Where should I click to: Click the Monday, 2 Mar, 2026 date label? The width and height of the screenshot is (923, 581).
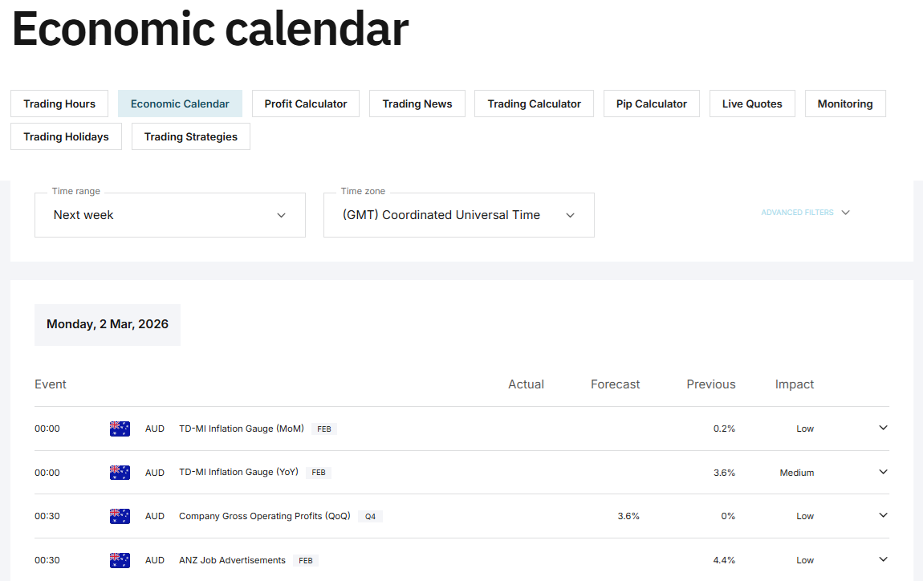[x=107, y=324]
